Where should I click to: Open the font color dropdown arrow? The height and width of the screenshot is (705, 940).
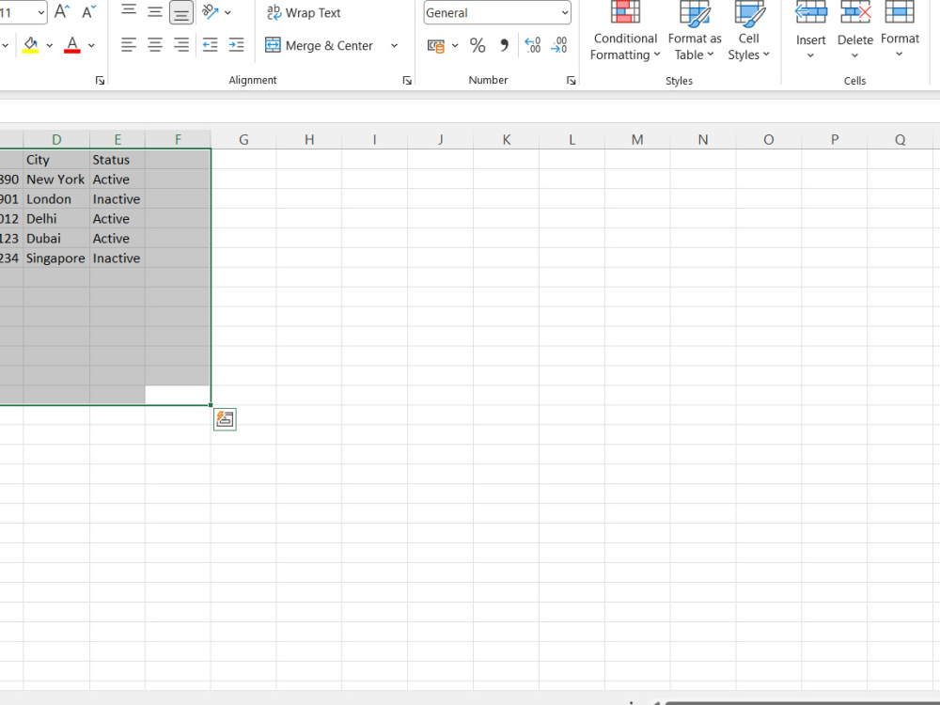pos(91,45)
